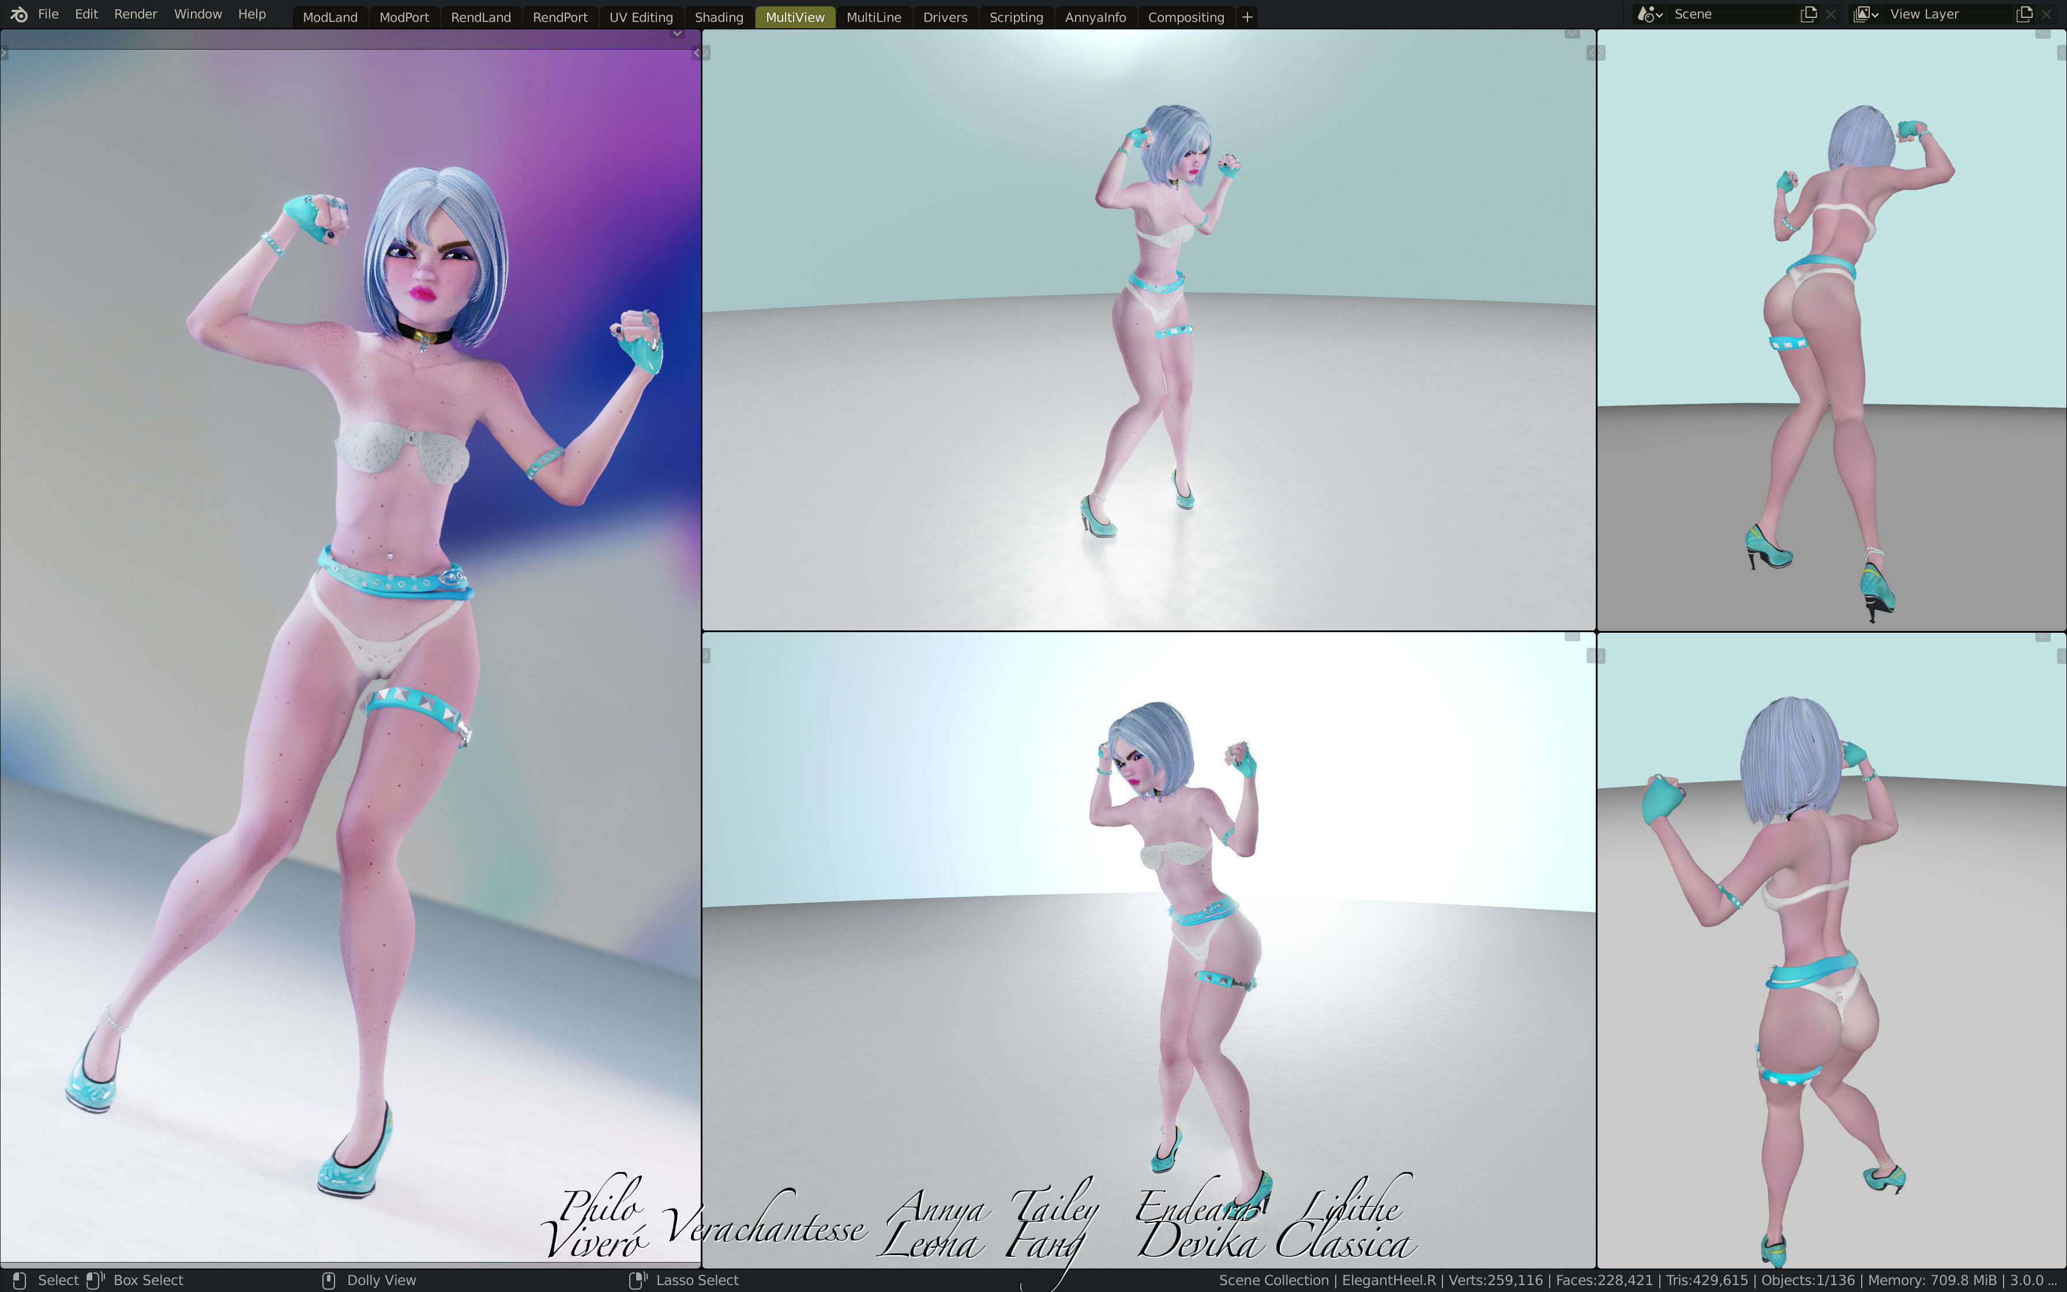Click the Lasso Select mouse icon
This screenshot has height=1292, width=2067.
point(638,1280)
